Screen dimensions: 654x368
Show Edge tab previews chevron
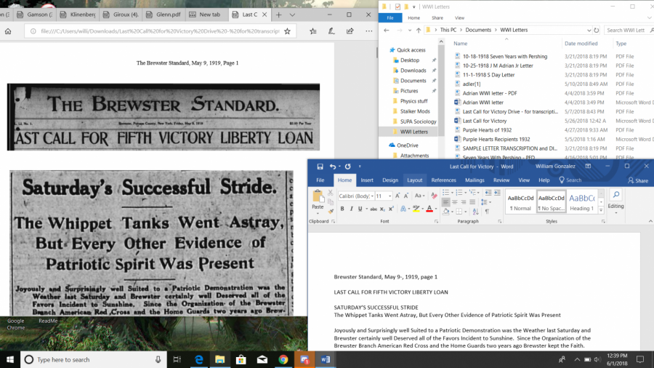tap(292, 15)
